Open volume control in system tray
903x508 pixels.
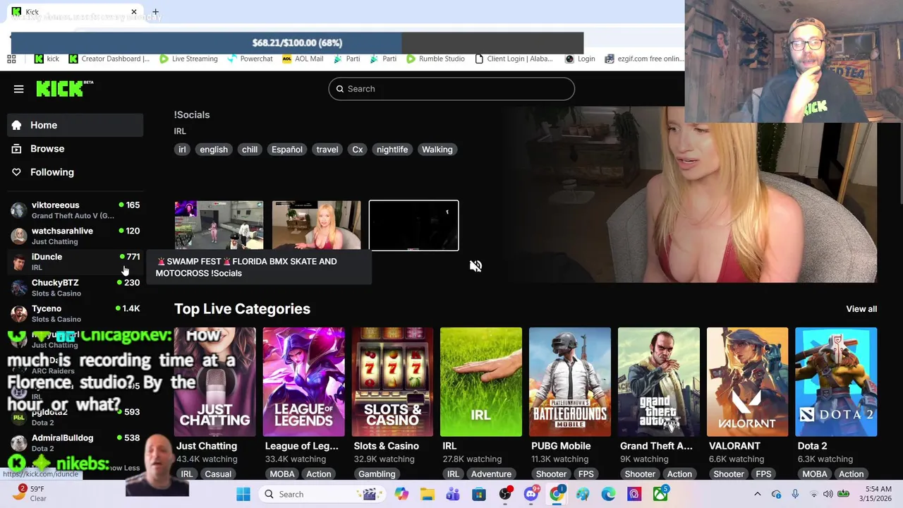tap(828, 495)
